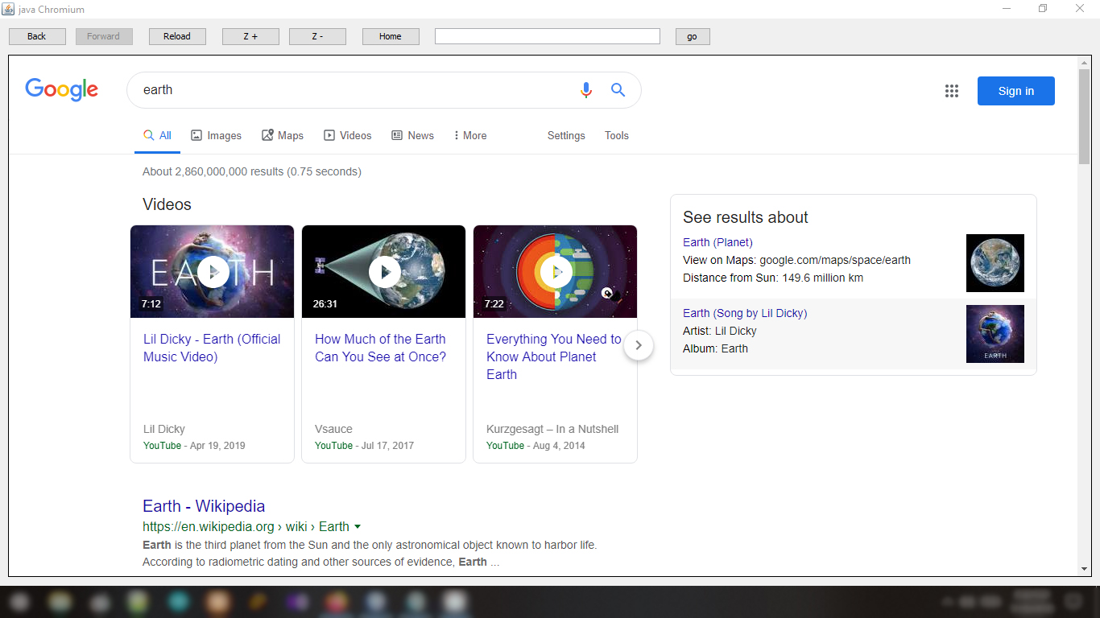The width and height of the screenshot is (1100, 618).
Task: Click page scrollbar up arrow
Action: pos(1085,62)
